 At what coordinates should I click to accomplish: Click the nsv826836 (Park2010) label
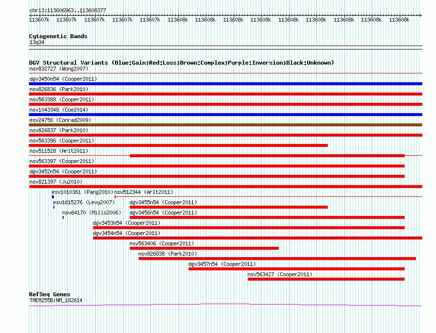pos(59,89)
